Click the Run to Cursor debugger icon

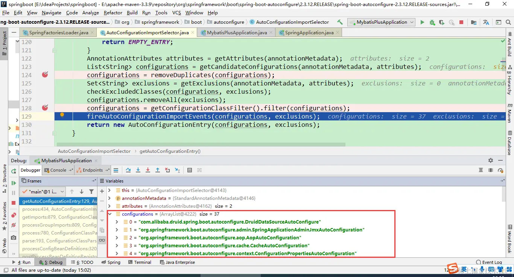click(177, 170)
